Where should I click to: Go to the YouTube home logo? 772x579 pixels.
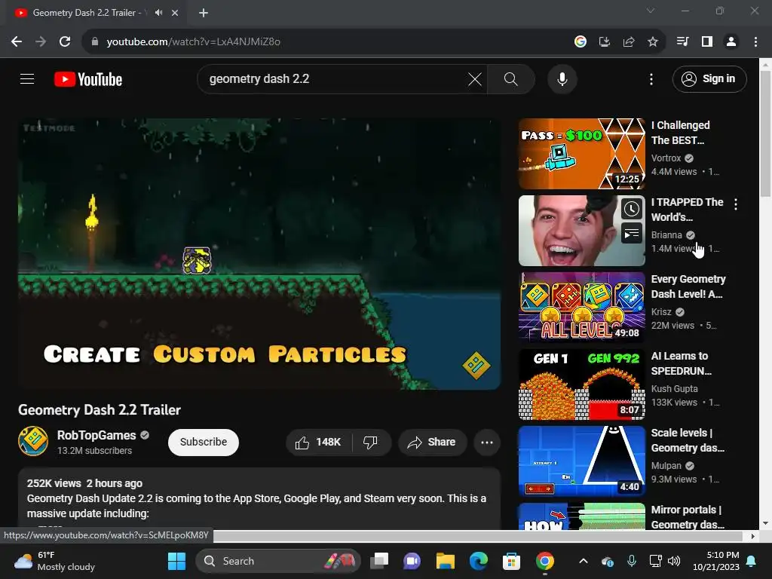pos(88,79)
